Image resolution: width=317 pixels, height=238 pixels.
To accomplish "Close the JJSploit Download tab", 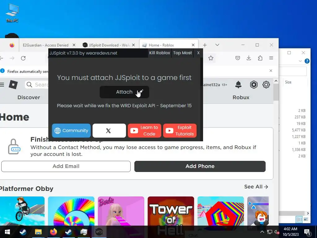I will click(133, 45).
